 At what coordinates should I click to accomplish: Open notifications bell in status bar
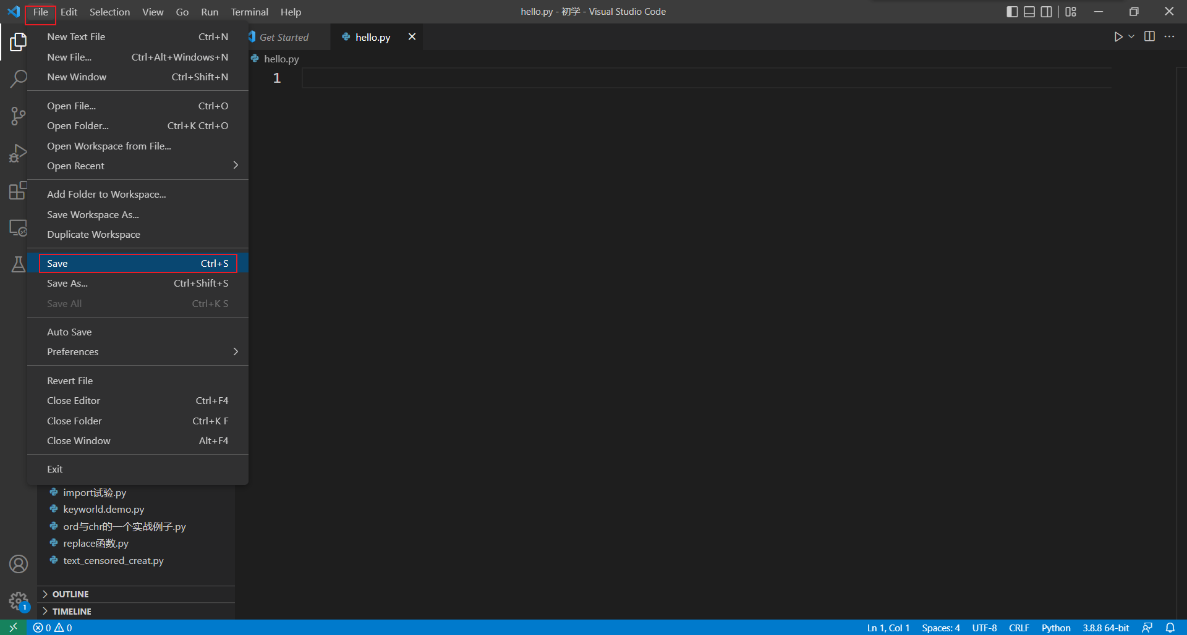tap(1170, 628)
